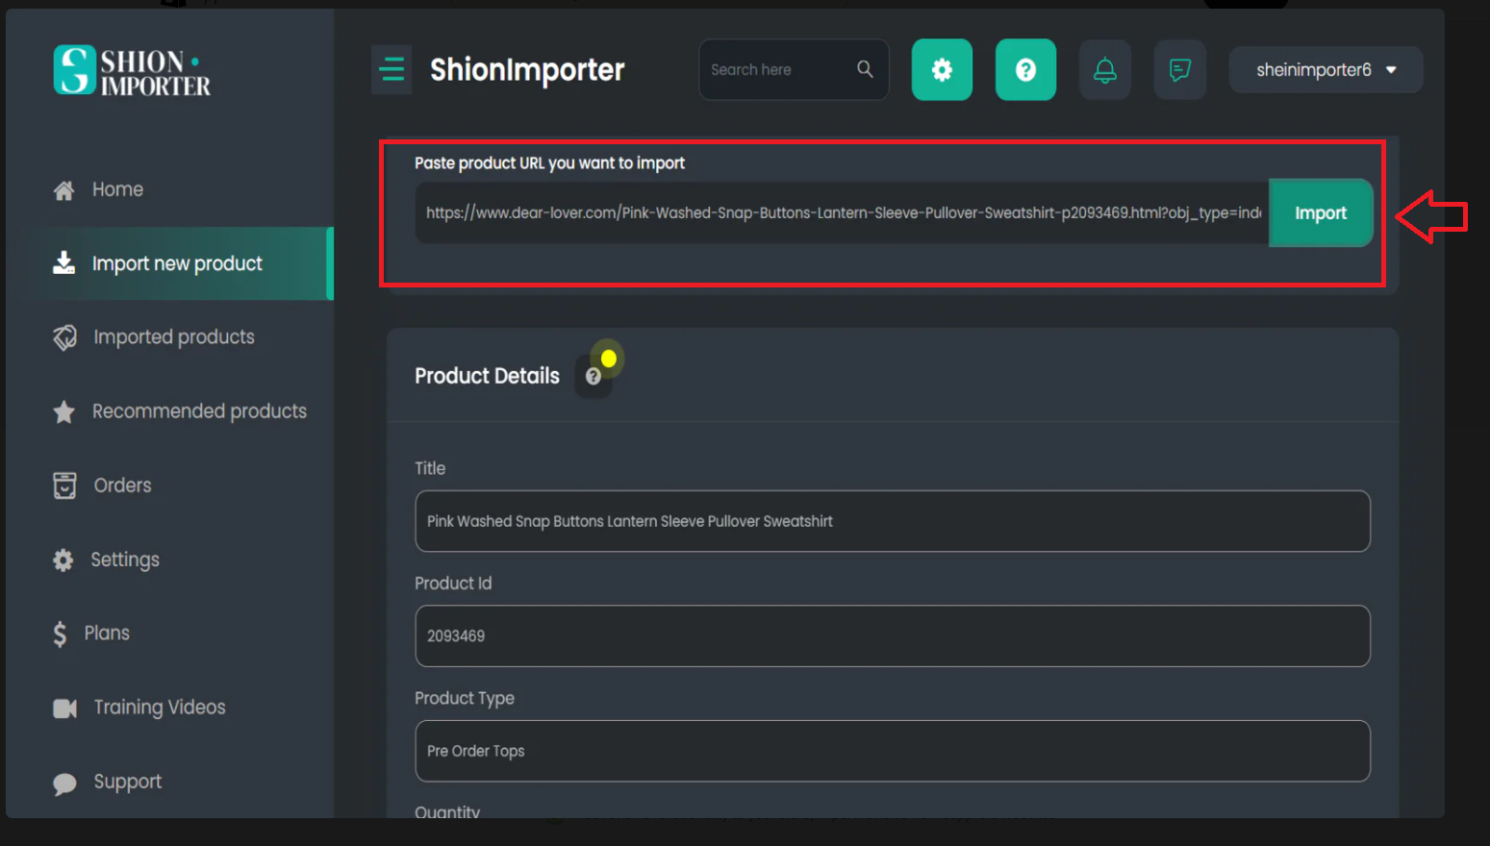The width and height of the screenshot is (1490, 846).
Task: Click the search magnifier icon
Action: tap(865, 69)
